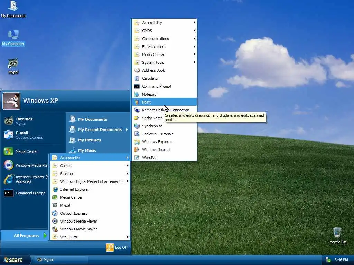
Task: Click the Accessories folder in All Programs
Action: (x=90, y=158)
